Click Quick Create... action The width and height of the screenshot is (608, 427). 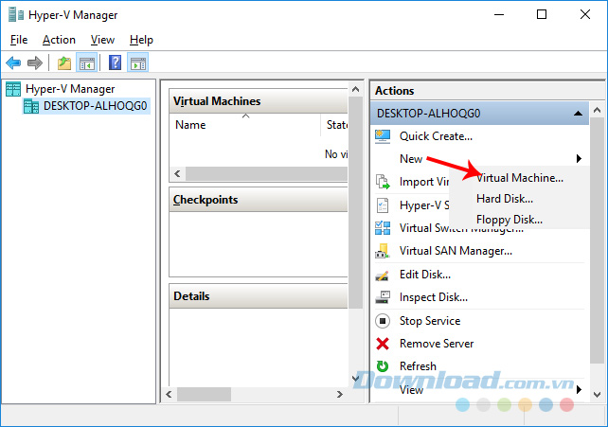[x=436, y=136]
